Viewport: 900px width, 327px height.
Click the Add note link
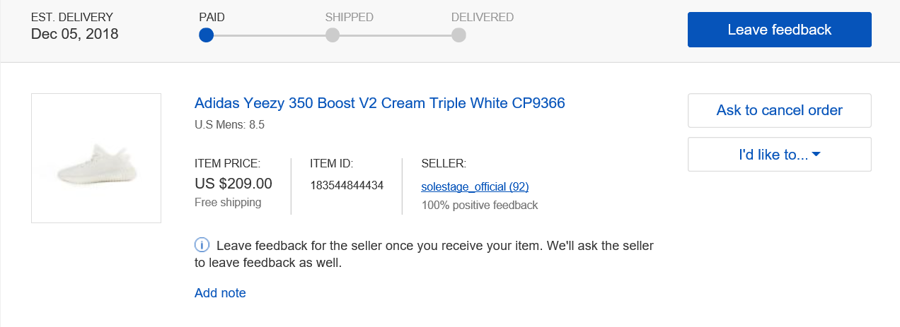(220, 293)
